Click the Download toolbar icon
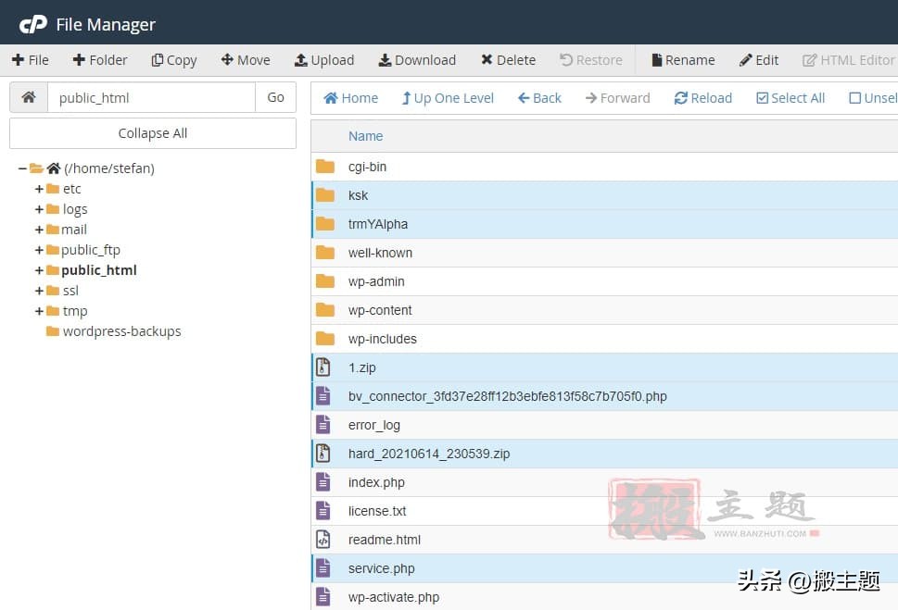The height and width of the screenshot is (610, 898). (x=385, y=60)
